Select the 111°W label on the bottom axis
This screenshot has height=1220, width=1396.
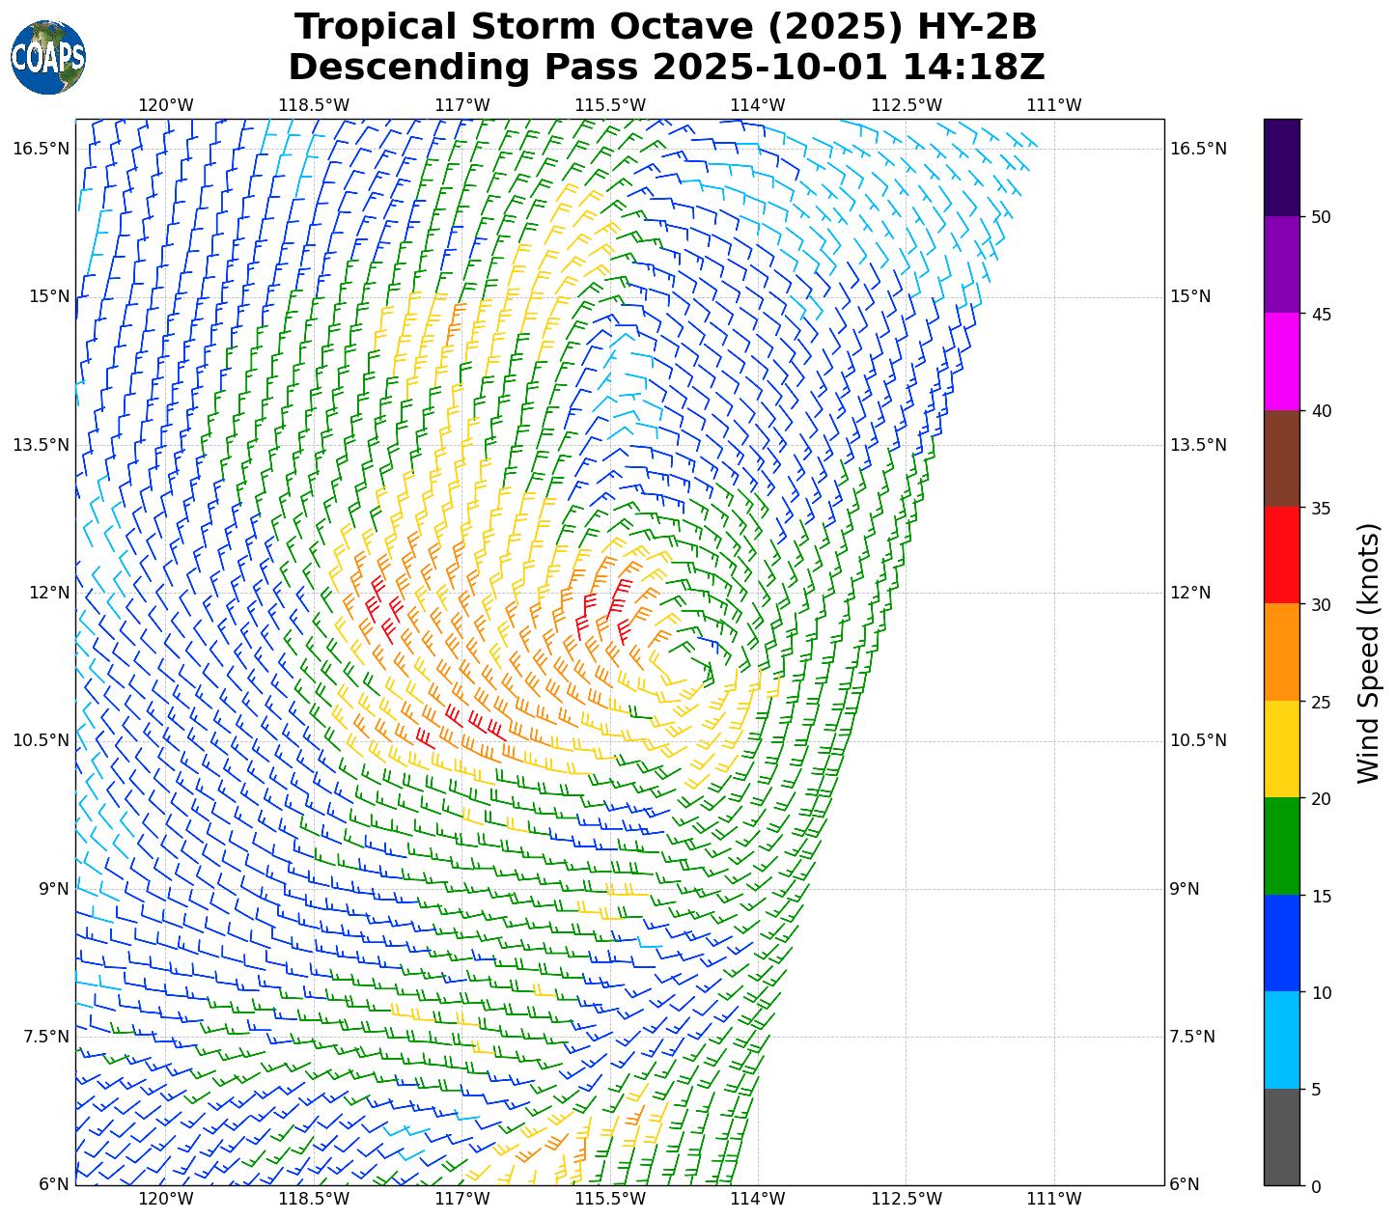click(1053, 1199)
